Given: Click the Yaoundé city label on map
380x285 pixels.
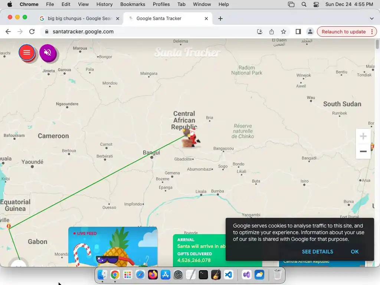Looking at the screenshot, I should pyautogui.click(x=32, y=162).
